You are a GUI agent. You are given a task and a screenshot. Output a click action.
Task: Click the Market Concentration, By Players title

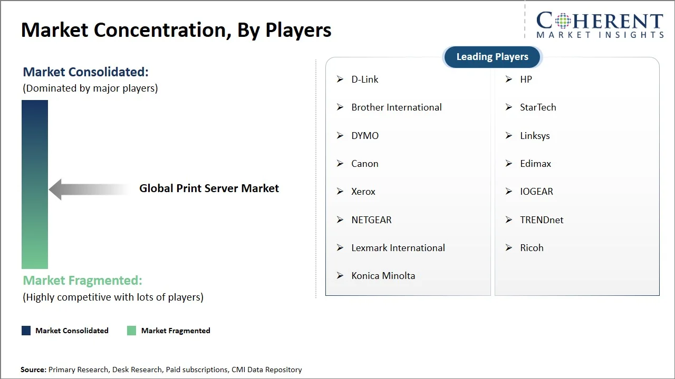[x=176, y=30]
